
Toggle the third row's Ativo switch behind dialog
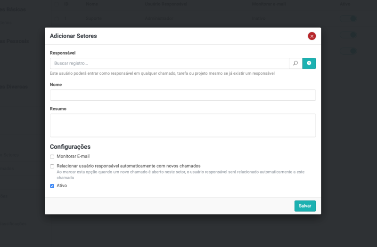tap(350, 51)
